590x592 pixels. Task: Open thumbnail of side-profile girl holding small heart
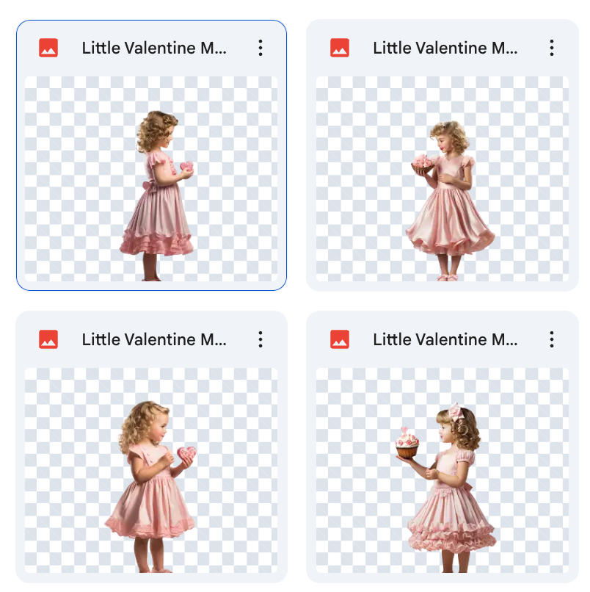tap(151, 178)
